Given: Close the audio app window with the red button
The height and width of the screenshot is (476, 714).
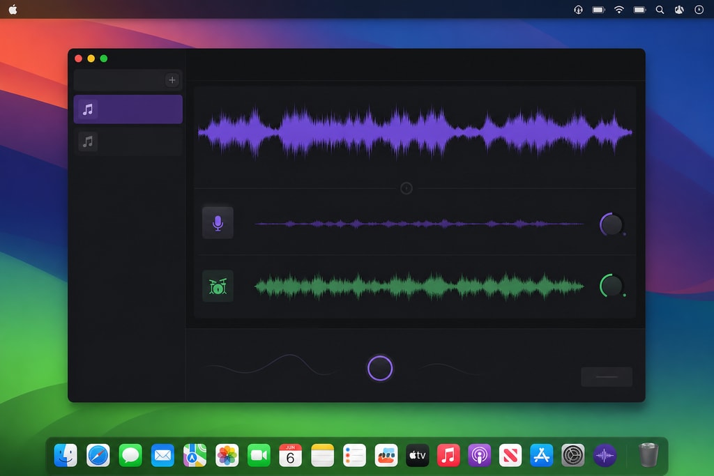Looking at the screenshot, I should tap(78, 59).
